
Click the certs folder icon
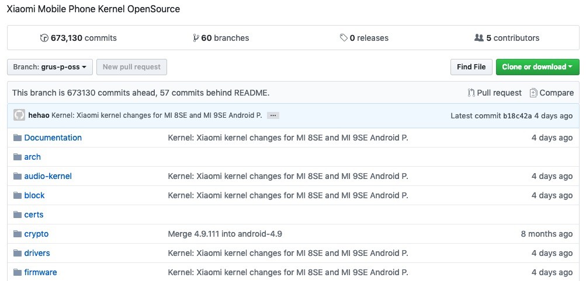click(x=18, y=215)
